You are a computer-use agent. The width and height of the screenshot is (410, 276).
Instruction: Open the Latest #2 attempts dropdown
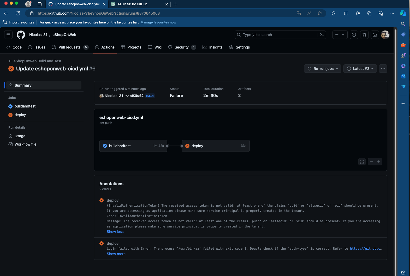(360, 69)
